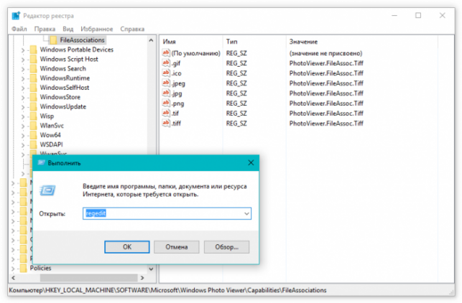
Task: Click the WindowsUpdate folder icon
Action: [x=34, y=106]
